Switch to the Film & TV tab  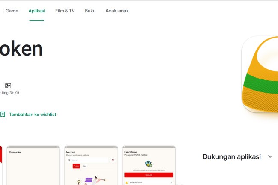65,11
